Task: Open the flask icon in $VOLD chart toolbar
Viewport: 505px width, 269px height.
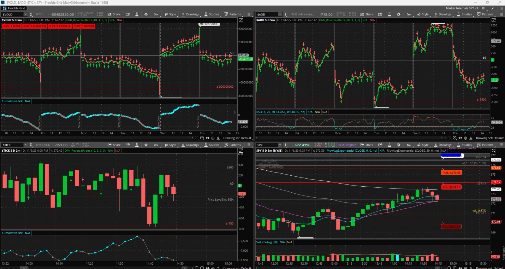Action: click(137, 14)
